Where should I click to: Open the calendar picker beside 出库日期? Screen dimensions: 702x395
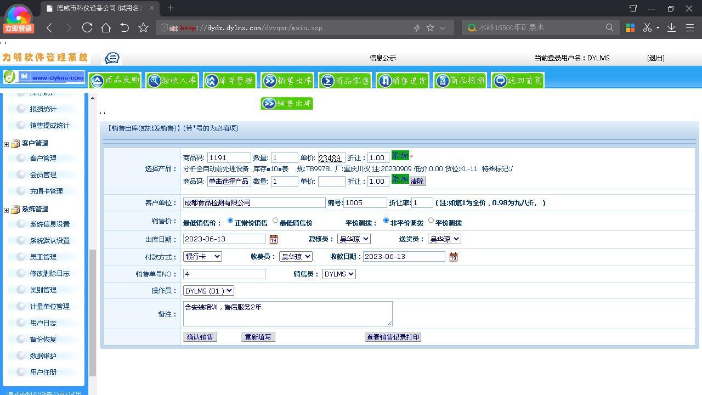point(273,239)
